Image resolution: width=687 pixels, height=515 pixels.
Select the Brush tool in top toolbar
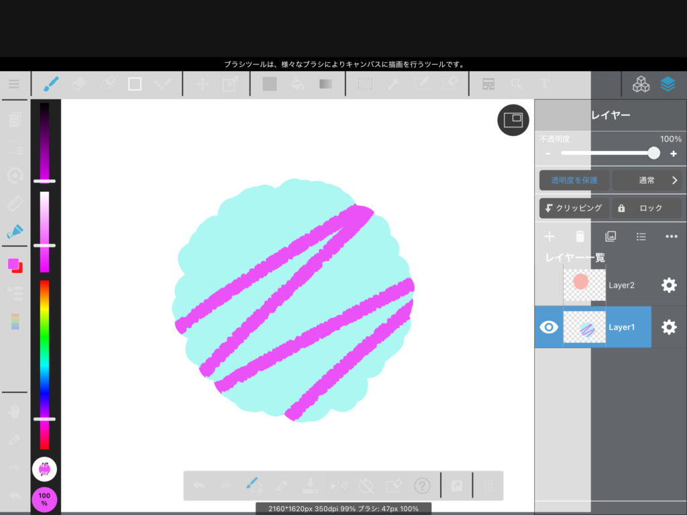pyautogui.click(x=51, y=84)
